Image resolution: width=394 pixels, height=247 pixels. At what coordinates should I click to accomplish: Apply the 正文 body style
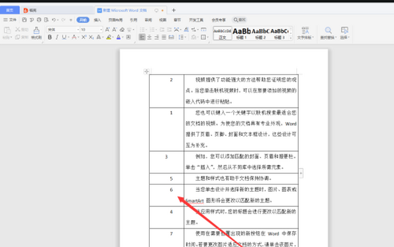point(223,33)
